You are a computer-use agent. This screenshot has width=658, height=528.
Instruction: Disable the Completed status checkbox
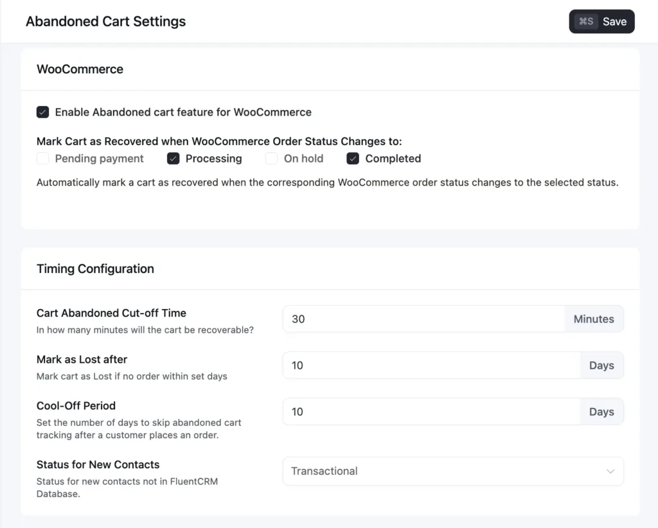tap(353, 158)
